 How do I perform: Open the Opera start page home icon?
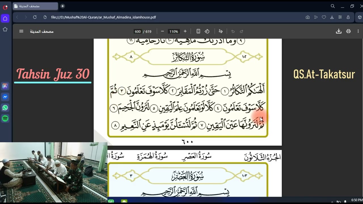(5, 19)
